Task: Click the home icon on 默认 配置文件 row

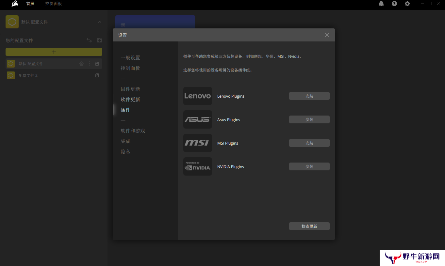Action: [81, 64]
